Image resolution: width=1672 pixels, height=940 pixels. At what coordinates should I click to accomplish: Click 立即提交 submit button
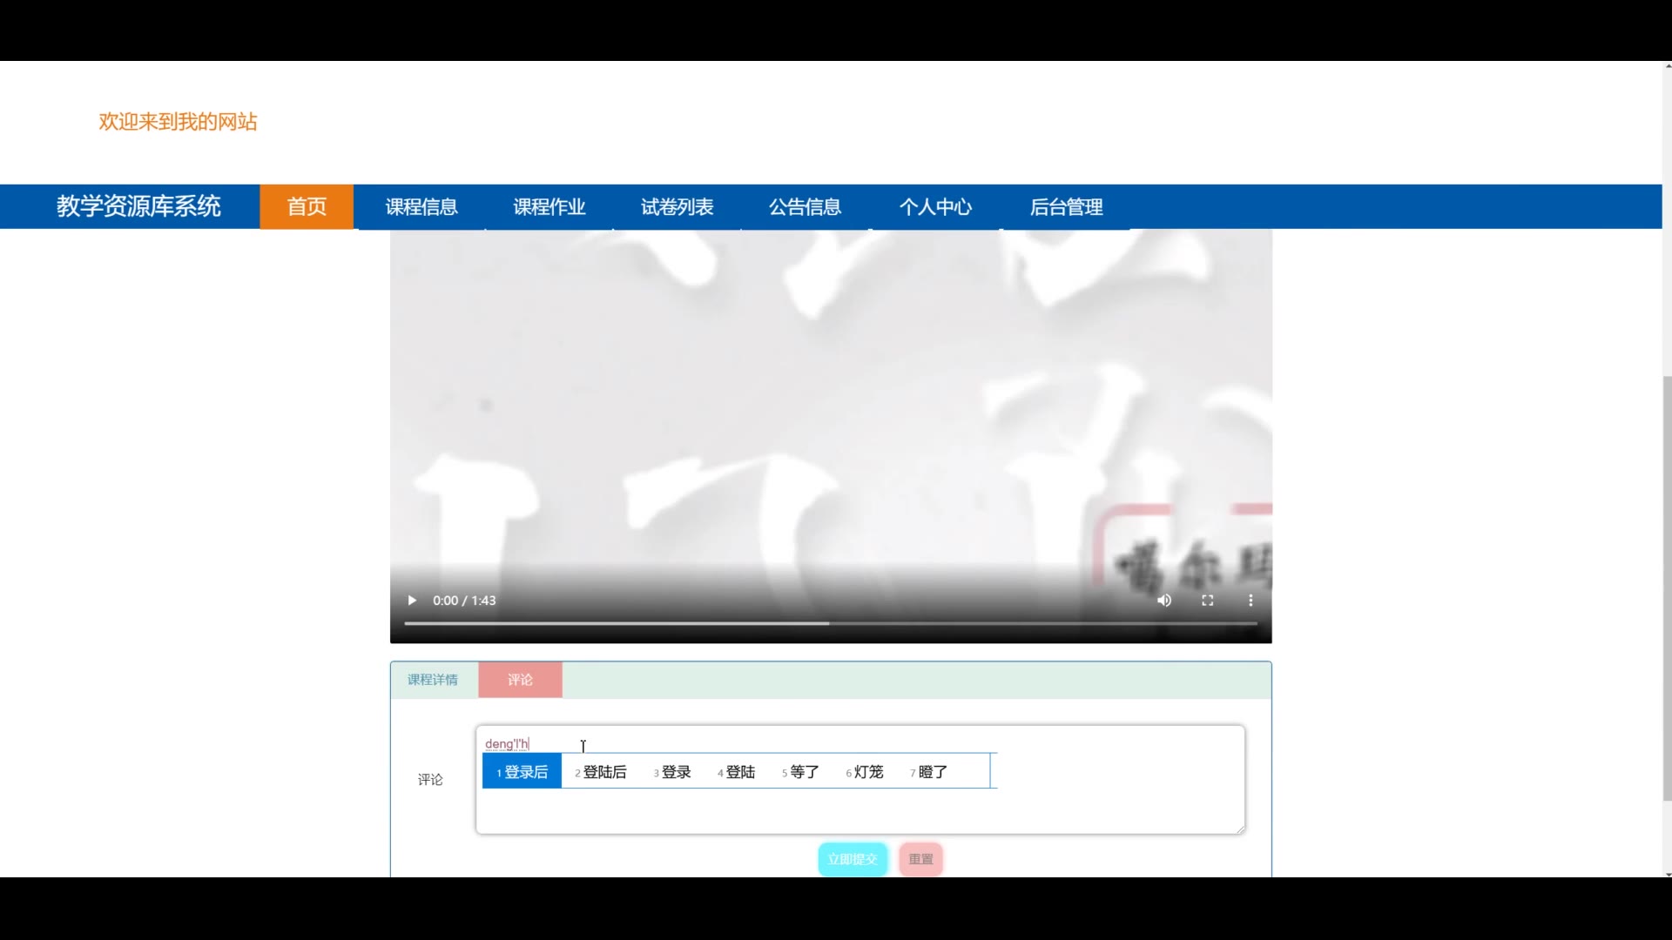click(853, 859)
